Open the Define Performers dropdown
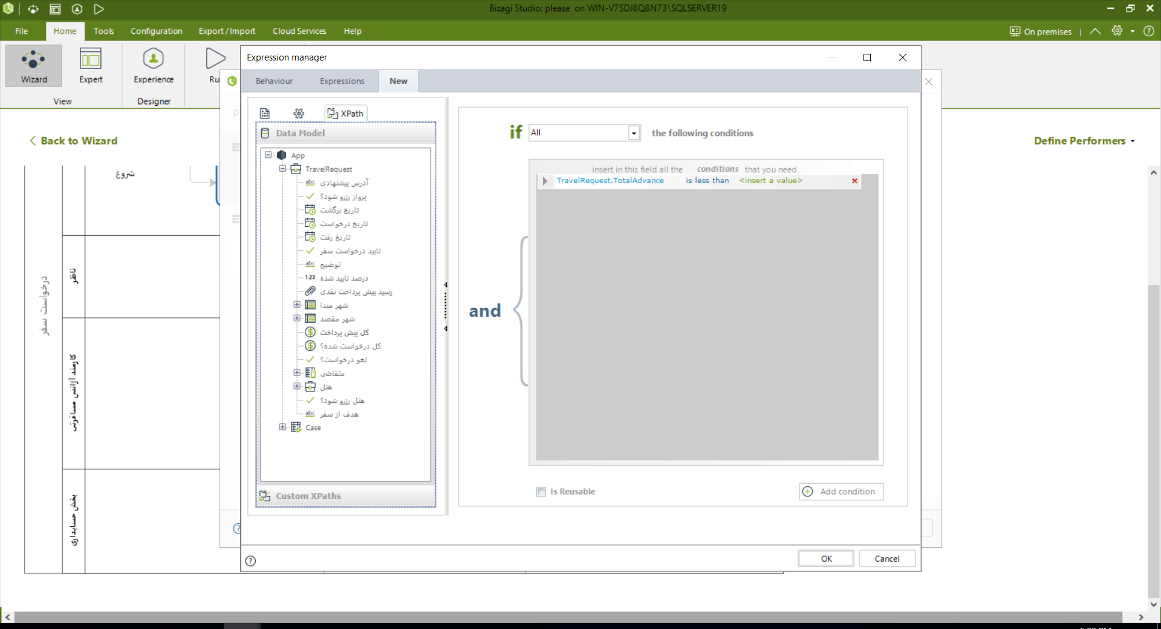Screen dimensions: 1161x629 click(1084, 141)
